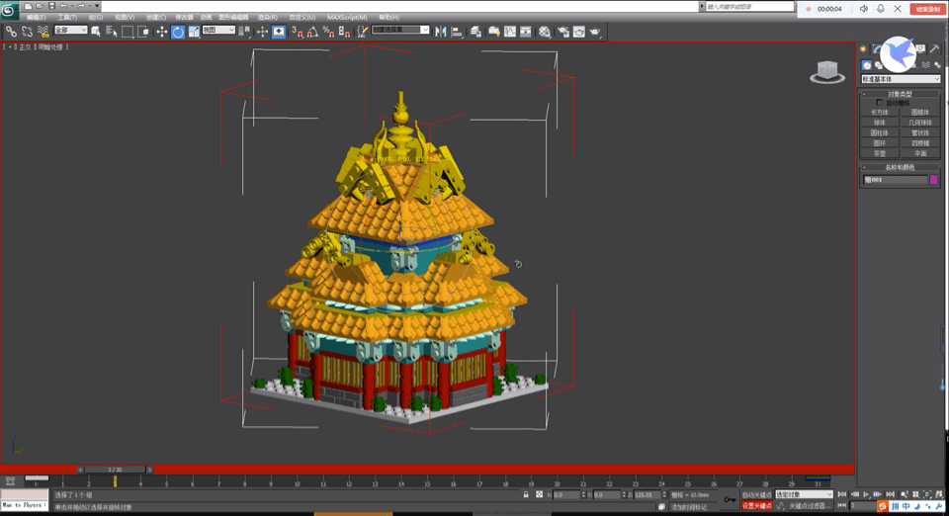This screenshot has height=516, width=949.
Task: Toggle 设置关键点 set key mode
Action: pos(756,506)
